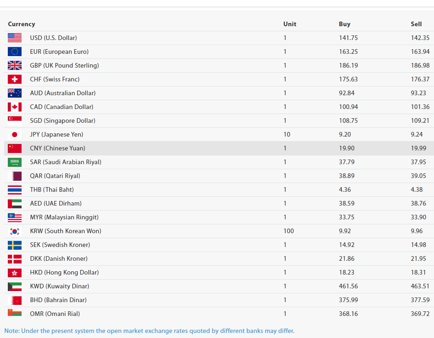Click the Sell column header

[416, 24]
